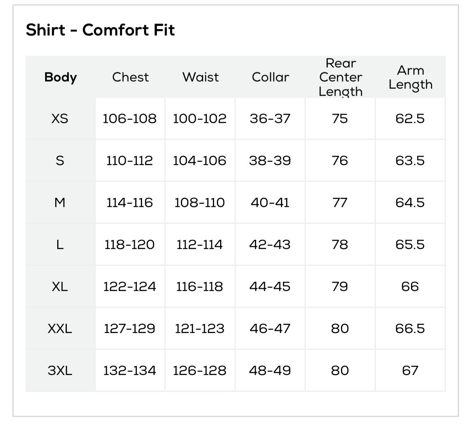Select the M size row label
Screen dimensions: 469x429
(60, 203)
